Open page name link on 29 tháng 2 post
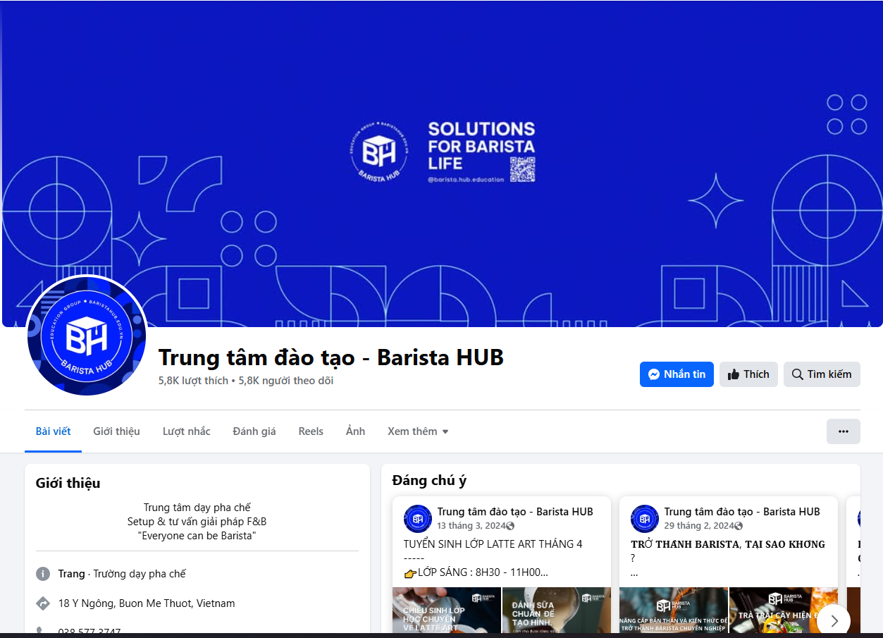 (742, 512)
